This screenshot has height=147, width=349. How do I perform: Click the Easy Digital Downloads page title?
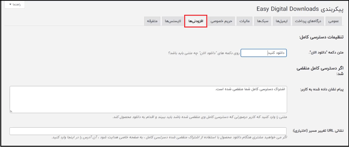pos(300,9)
